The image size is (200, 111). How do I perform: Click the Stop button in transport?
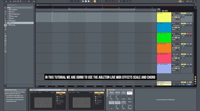pyautogui.click(x=86, y=1)
